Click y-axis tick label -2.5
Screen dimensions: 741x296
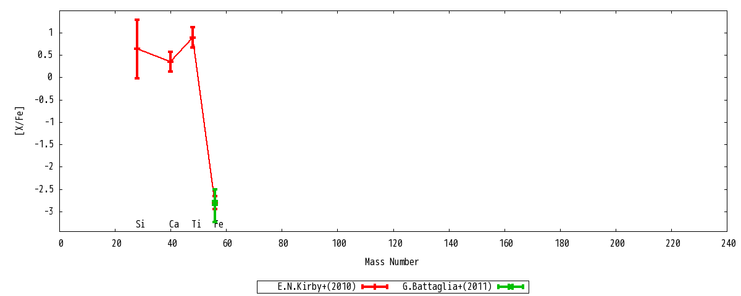coord(44,189)
